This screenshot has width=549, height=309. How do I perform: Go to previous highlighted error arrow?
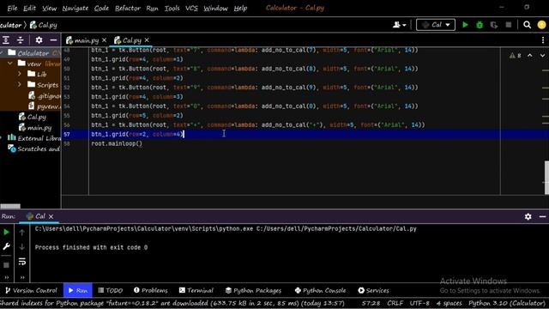coord(530,56)
